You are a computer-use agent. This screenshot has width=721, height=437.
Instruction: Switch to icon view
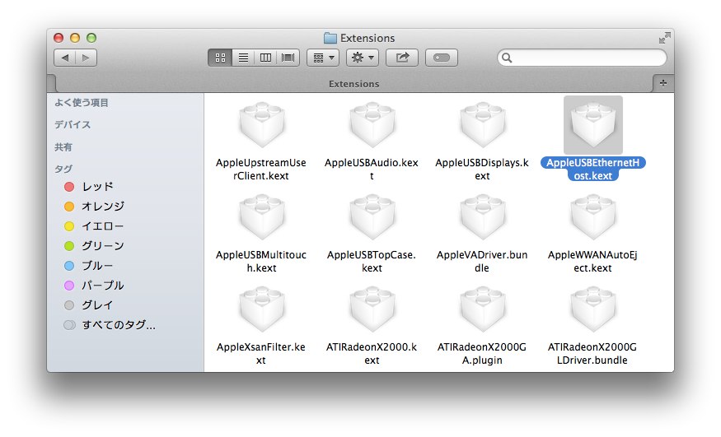(220, 58)
